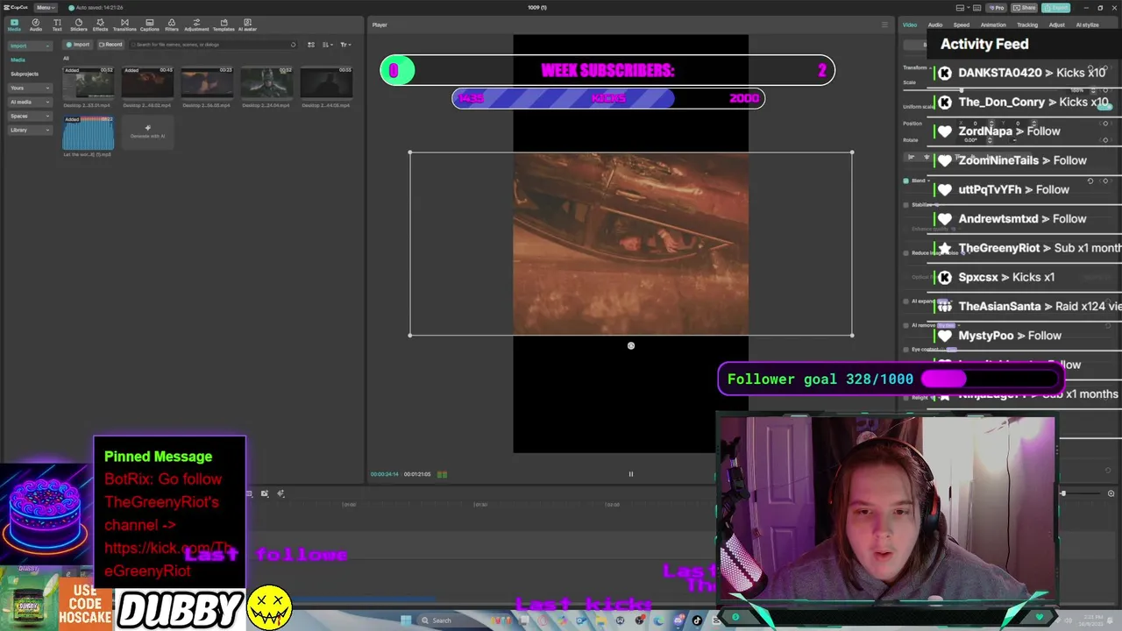Viewport: 1122px width, 631px height.
Task: Open the Media panel icon
Action: pyautogui.click(x=14, y=25)
